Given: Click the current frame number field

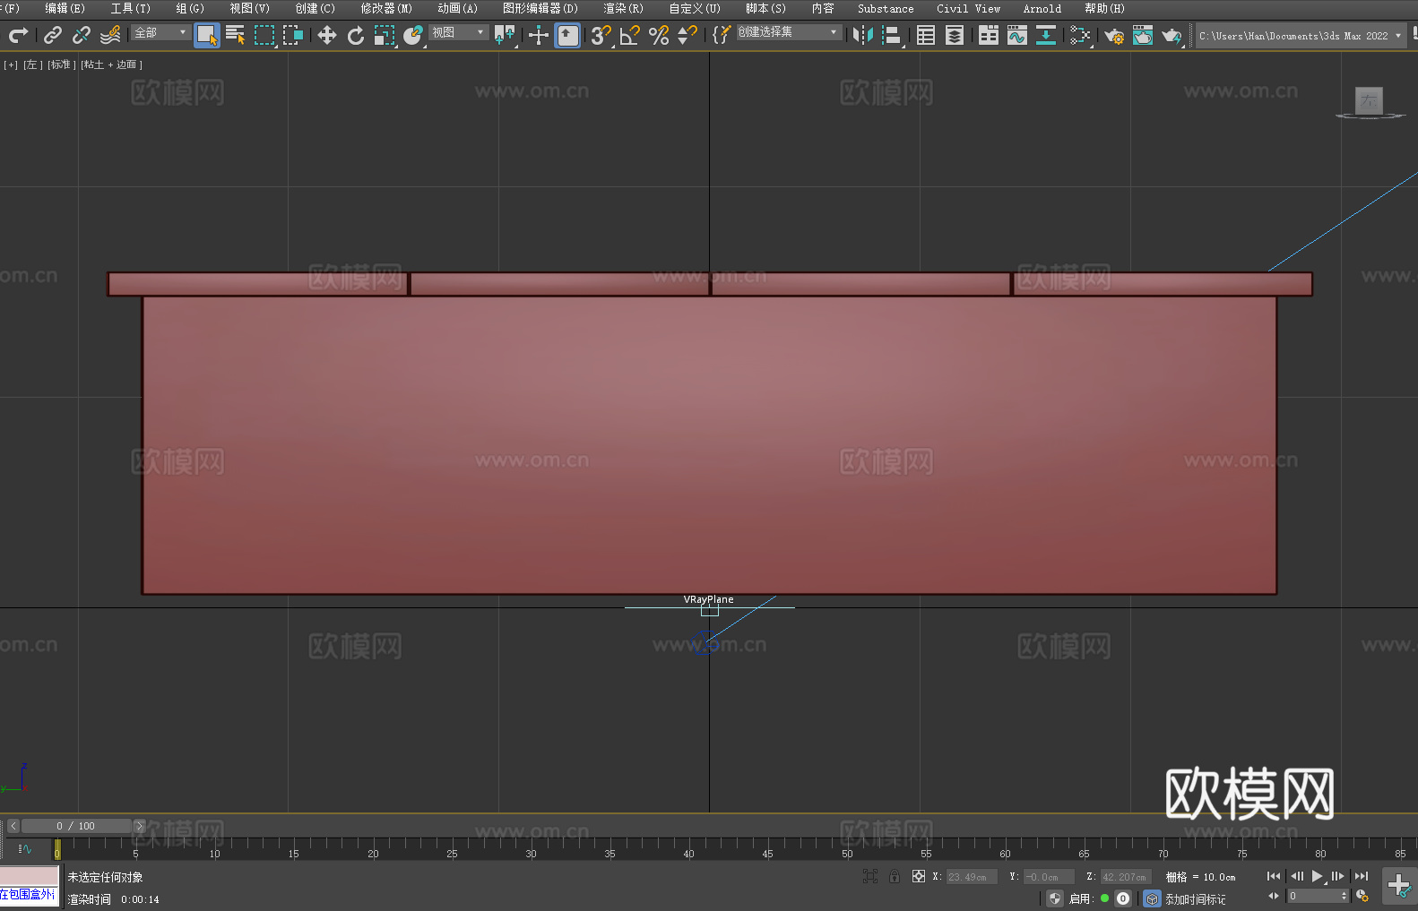Looking at the screenshot, I should (1318, 896).
